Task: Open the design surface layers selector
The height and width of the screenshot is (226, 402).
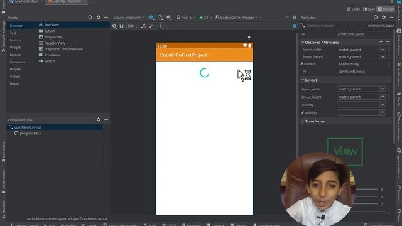Action: tap(151, 18)
